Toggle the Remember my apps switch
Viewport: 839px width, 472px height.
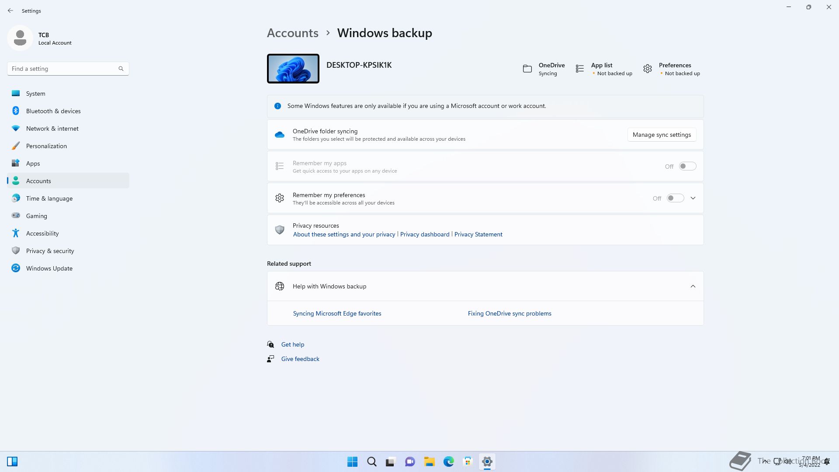(x=687, y=166)
